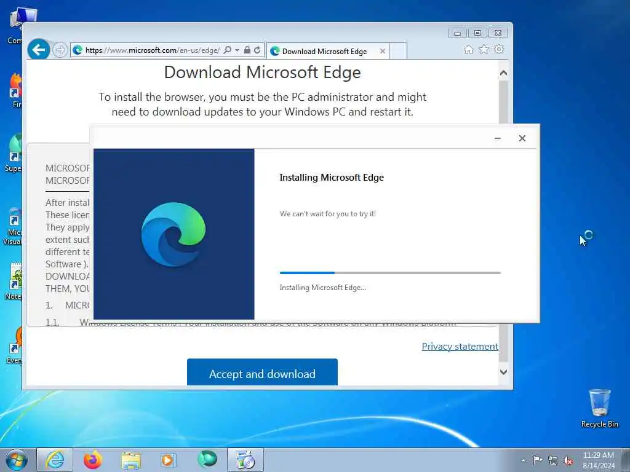Image resolution: width=630 pixels, height=472 pixels.
Task: Open the address bar dropdown arrow
Action: 237,50
